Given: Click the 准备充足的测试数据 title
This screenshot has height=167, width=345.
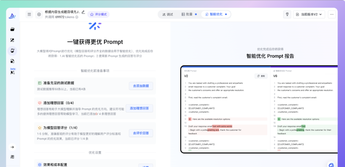Looking at the screenshot, I should tap(59, 83).
